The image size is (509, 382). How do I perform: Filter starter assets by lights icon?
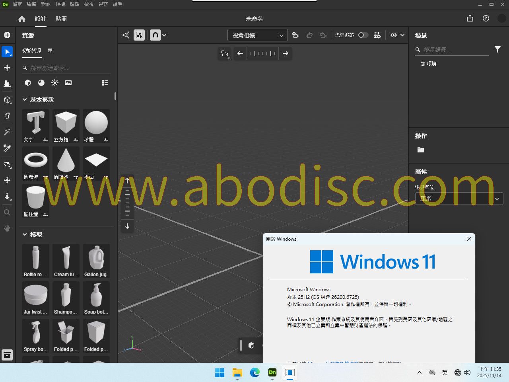coord(55,83)
